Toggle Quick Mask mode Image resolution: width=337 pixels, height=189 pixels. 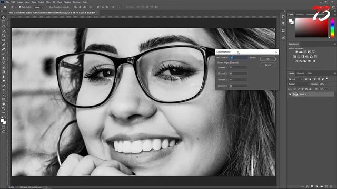point(4,127)
